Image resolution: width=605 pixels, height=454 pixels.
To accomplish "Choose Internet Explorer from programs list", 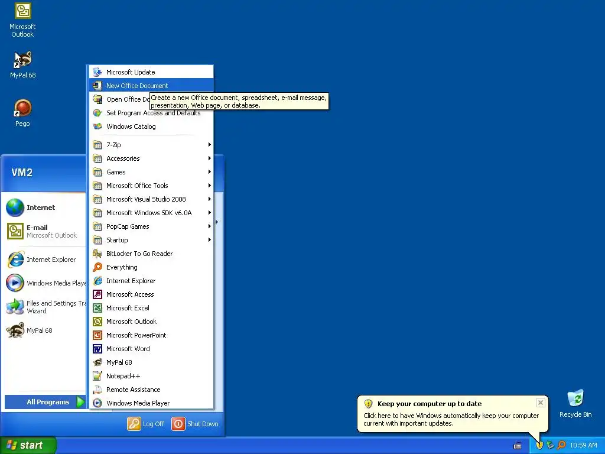I will (x=151, y=281).
